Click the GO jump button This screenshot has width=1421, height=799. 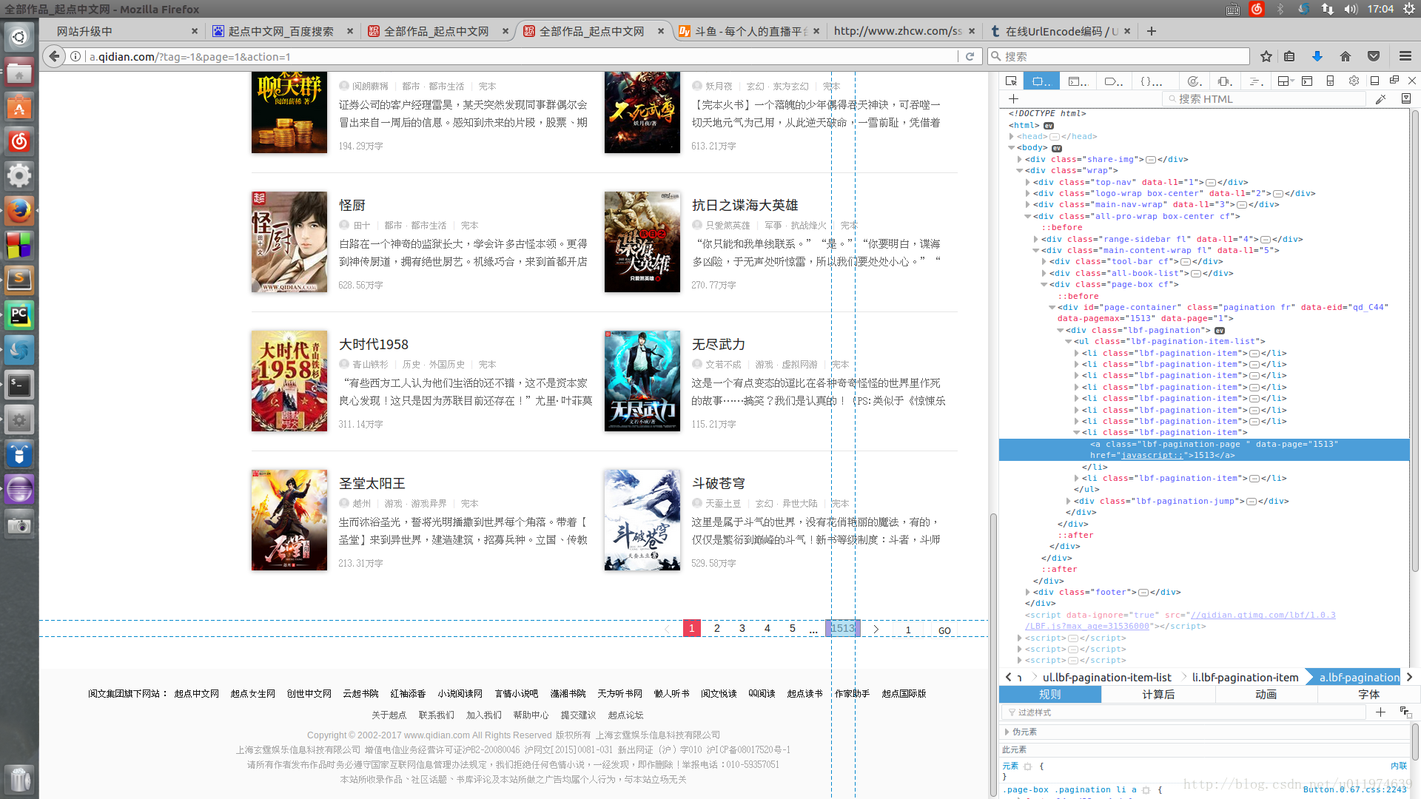point(944,630)
